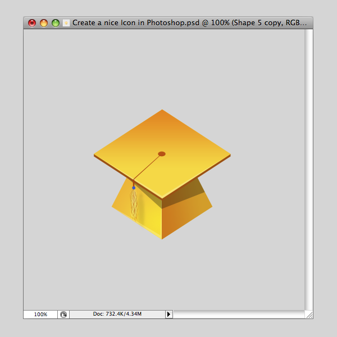337x337 pixels.
Task: Click the blue anchor point on the tassel
Action: tap(134, 188)
